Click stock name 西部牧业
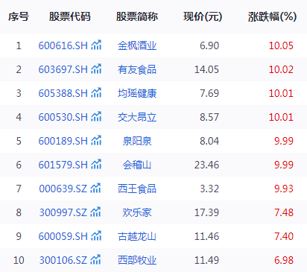 137,260
